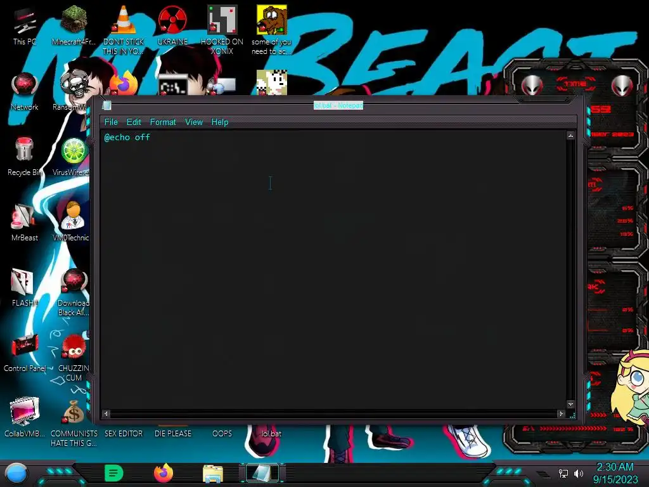This screenshot has width=649, height=487.
Task: Open the green notes app in taskbar
Action: (x=113, y=473)
